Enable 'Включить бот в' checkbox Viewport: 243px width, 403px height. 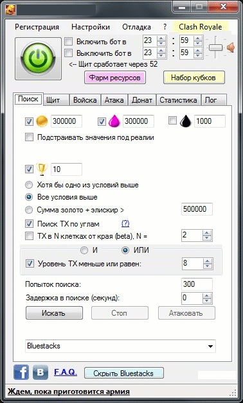point(68,41)
